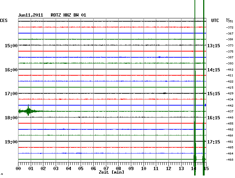Click the date label Jun11,2011
235x178 pixels.
coord(31,15)
